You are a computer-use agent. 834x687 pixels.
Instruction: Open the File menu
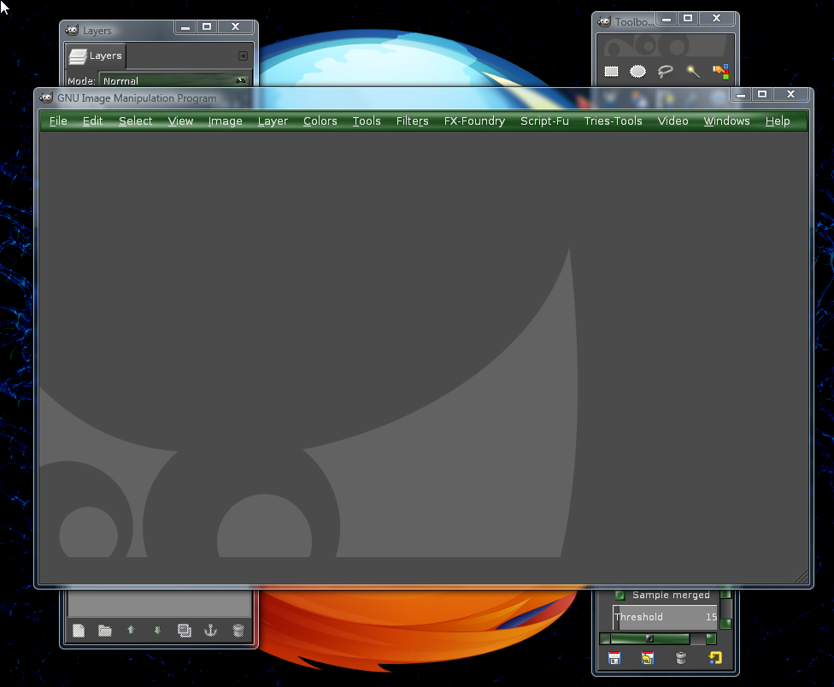click(x=58, y=120)
